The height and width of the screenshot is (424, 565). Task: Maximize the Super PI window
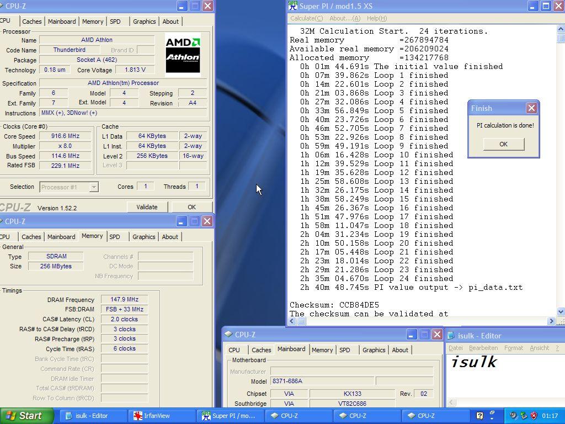click(546, 6)
